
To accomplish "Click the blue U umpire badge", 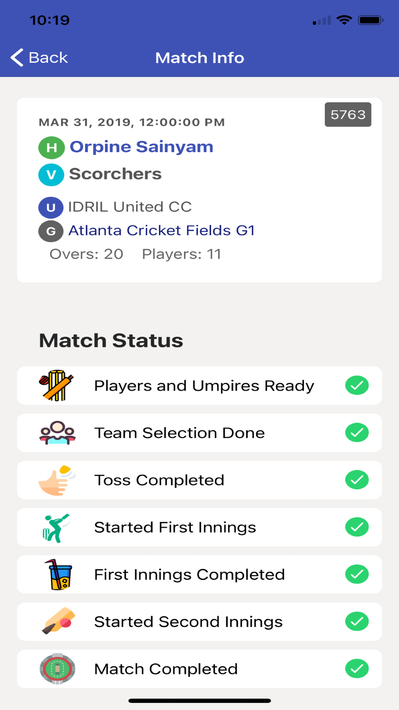I will click(x=51, y=208).
